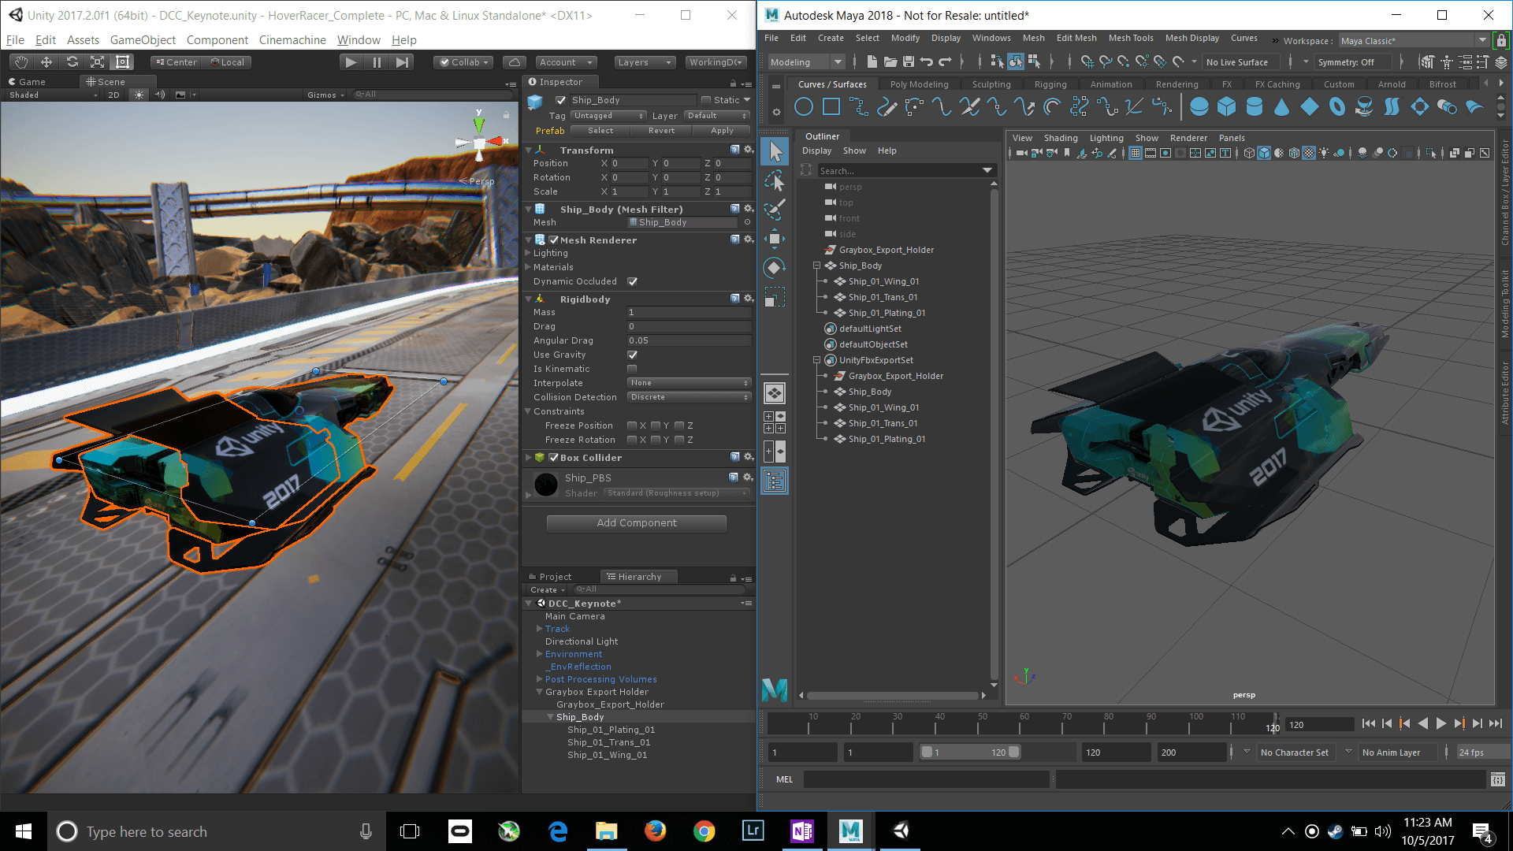
Task: Select the Sculpting menu in Maya
Action: tap(988, 84)
